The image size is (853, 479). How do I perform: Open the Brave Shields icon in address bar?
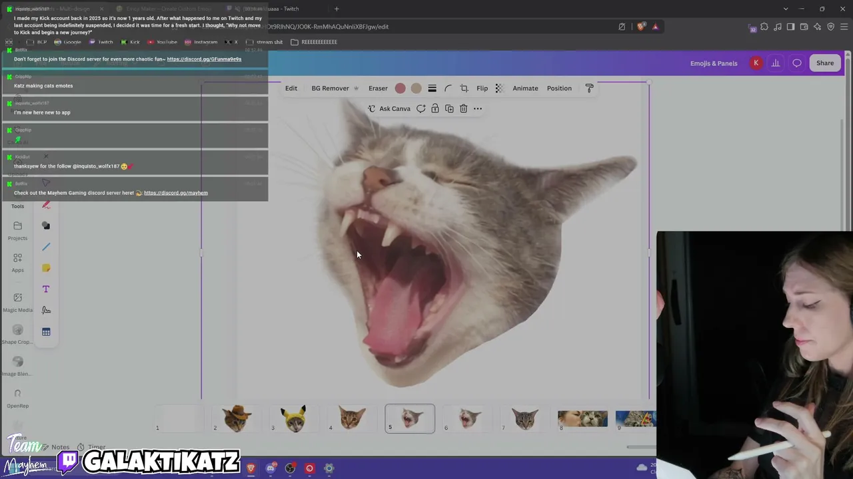pyautogui.click(x=641, y=27)
